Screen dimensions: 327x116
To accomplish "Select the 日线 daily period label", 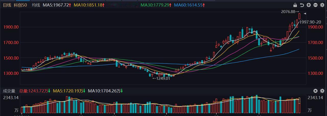I will [x=7, y=5].
